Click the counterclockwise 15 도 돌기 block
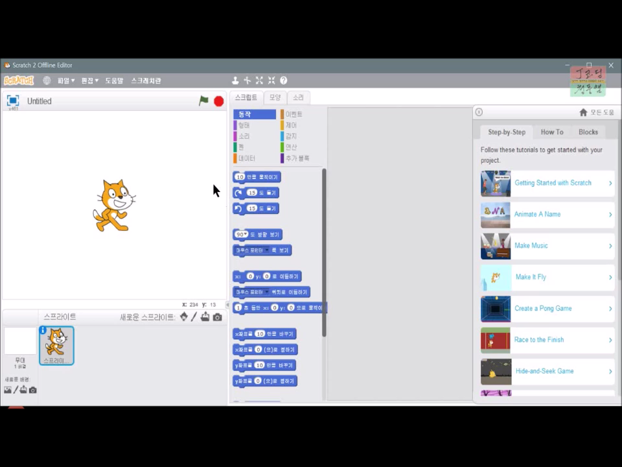Screen dimensions: 622x467 [x=257, y=208]
